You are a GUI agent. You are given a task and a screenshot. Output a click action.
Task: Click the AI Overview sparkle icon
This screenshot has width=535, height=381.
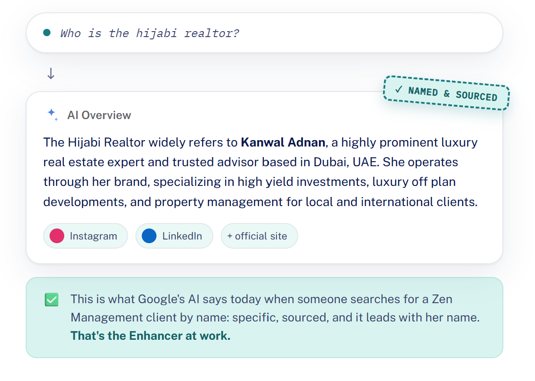pos(53,115)
